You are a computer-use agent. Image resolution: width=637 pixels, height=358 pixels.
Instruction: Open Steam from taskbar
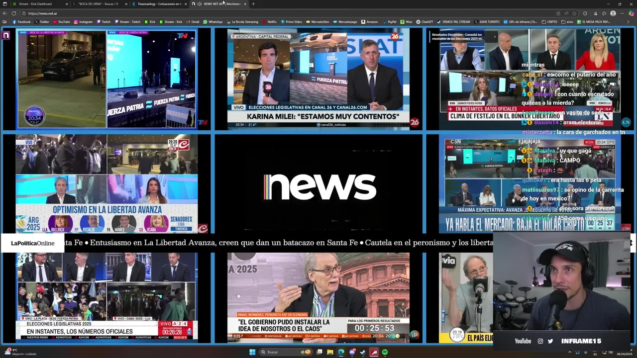click(x=363, y=352)
